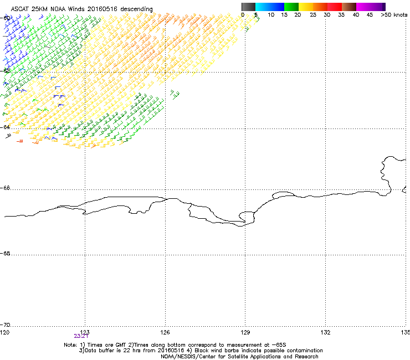The width and height of the screenshot is (410, 360).
Task: Click the latitude label '-66'
Action: point(5,188)
